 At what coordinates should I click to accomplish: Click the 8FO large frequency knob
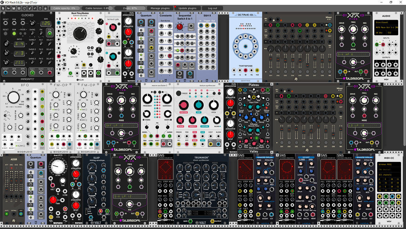(13, 97)
